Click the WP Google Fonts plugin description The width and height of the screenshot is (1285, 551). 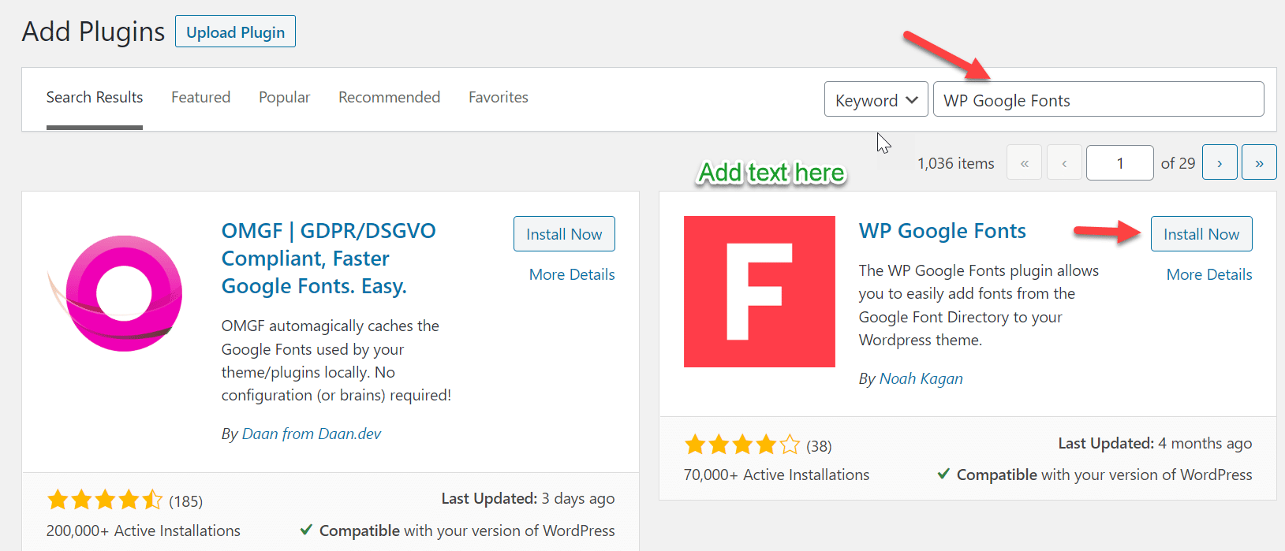[979, 305]
